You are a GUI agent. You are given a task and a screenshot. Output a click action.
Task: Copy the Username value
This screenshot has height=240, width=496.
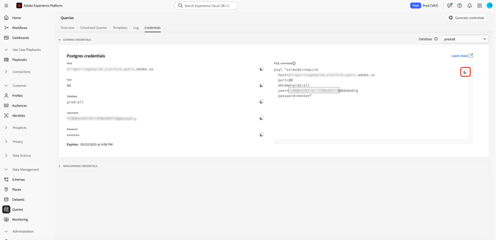[262, 118]
